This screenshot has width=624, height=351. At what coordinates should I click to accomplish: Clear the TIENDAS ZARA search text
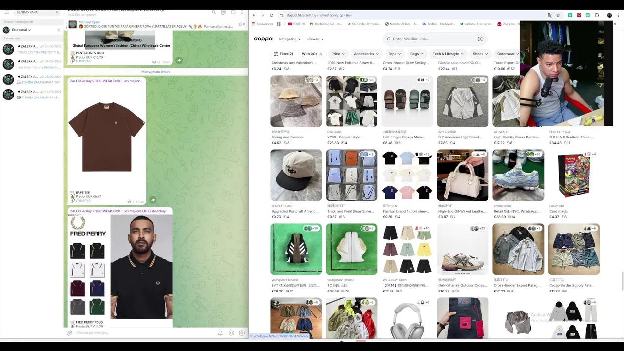[x=57, y=12]
